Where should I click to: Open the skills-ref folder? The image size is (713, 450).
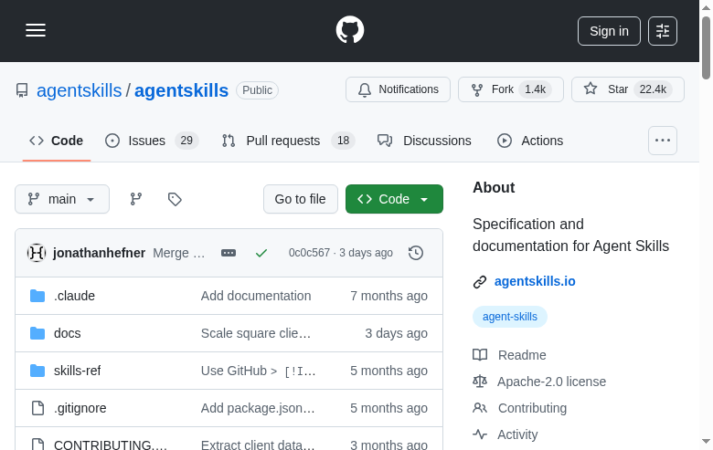click(78, 371)
